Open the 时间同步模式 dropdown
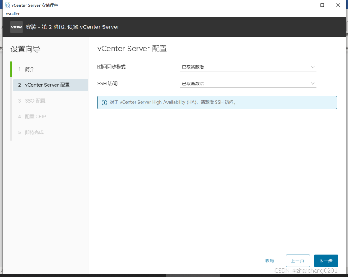The width and height of the screenshot is (348, 277). (x=248, y=67)
